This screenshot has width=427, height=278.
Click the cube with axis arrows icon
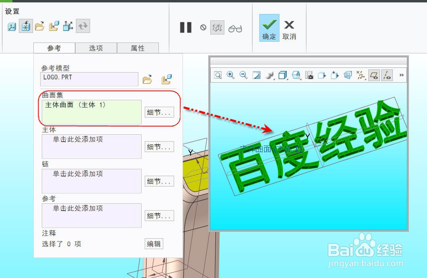pyautogui.click(x=68, y=26)
